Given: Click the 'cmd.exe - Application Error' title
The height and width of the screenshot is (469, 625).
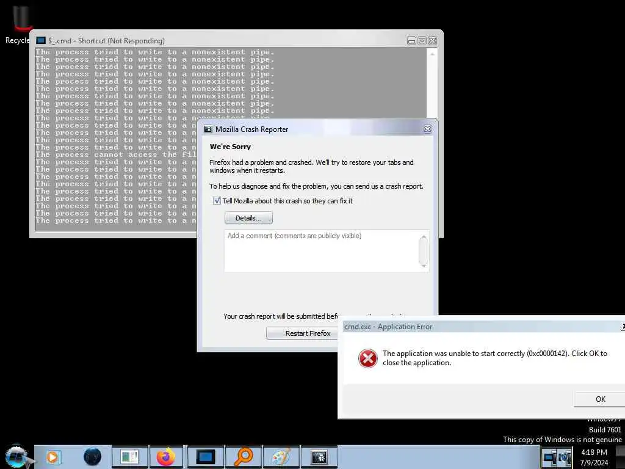Looking at the screenshot, I should [388, 327].
